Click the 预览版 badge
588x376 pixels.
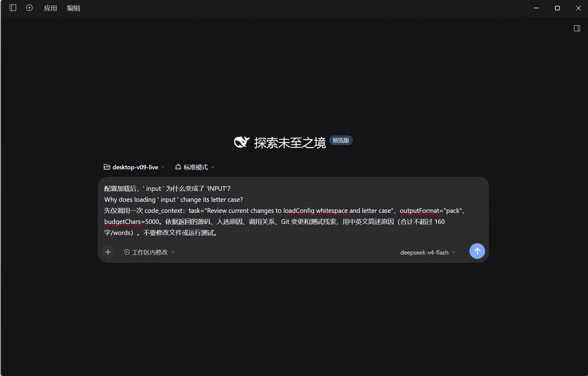pos(341,141)
